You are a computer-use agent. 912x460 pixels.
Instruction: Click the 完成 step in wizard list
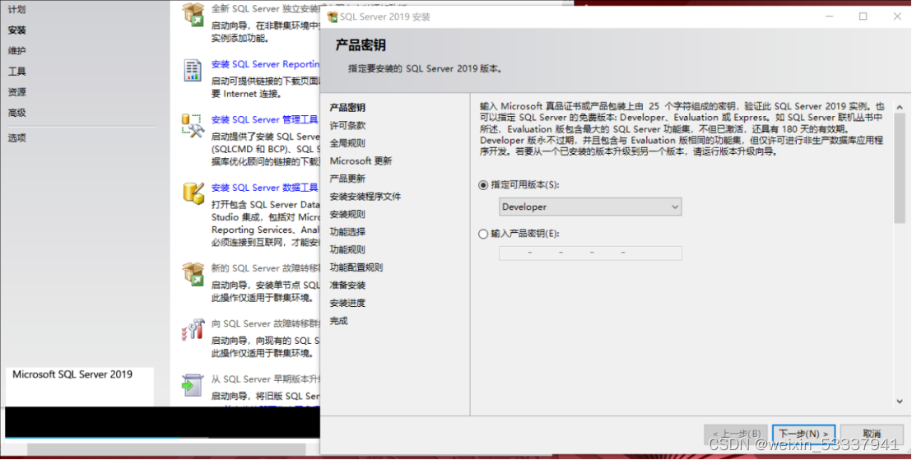[x=339, y=320]
